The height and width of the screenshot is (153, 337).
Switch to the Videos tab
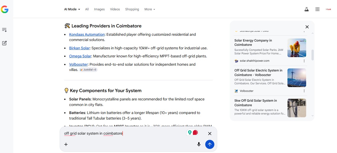pos(115,9)
